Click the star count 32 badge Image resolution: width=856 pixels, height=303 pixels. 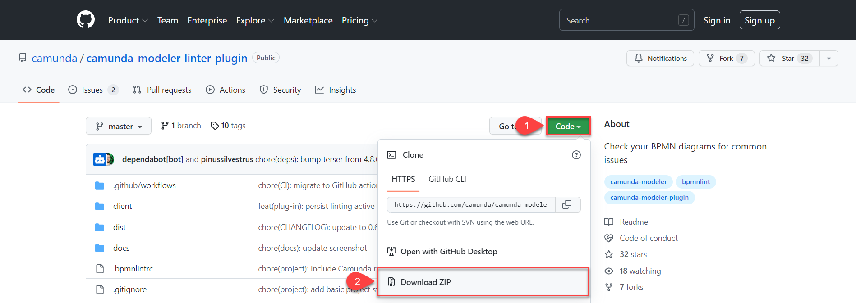(x=805, y=58)
